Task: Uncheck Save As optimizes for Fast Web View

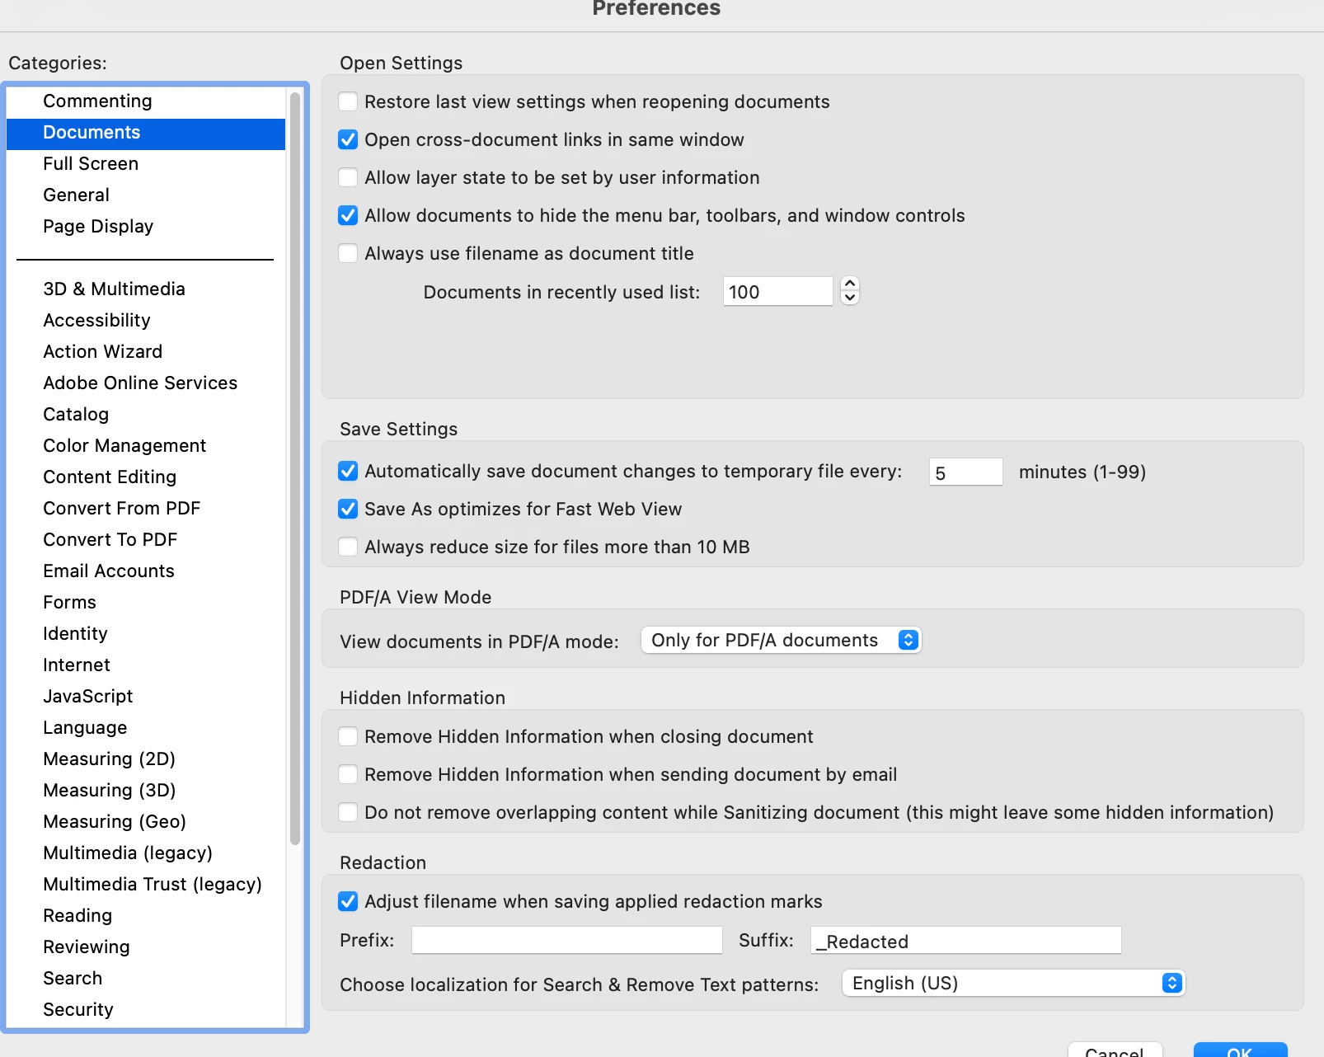Action: 348,509
